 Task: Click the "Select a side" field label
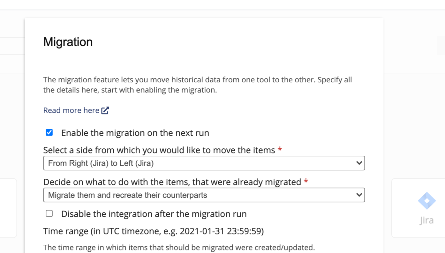coord(159,150)
